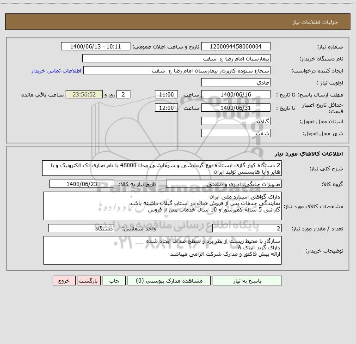Click response deadline time 11:00
This screenshot has width=356, height=344.
click(166, 95)
